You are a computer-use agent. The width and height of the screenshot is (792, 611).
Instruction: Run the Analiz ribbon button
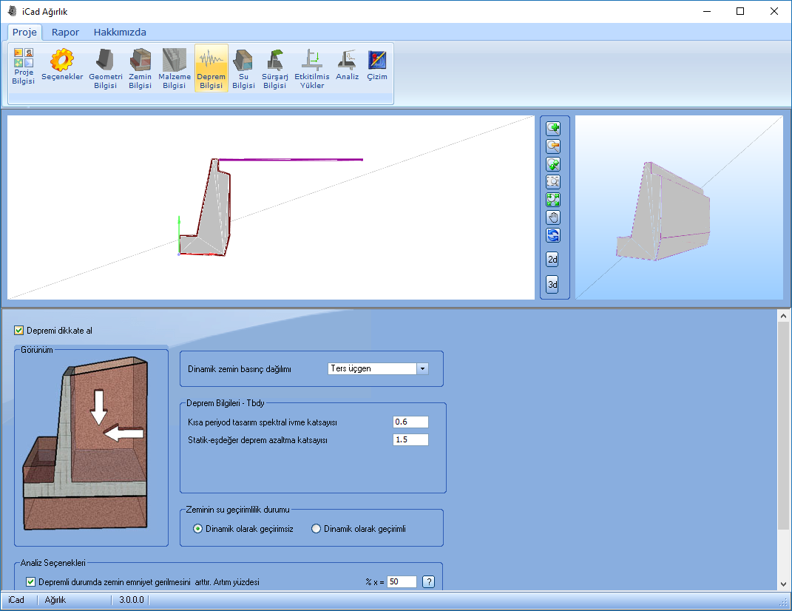tap(347, 64)
